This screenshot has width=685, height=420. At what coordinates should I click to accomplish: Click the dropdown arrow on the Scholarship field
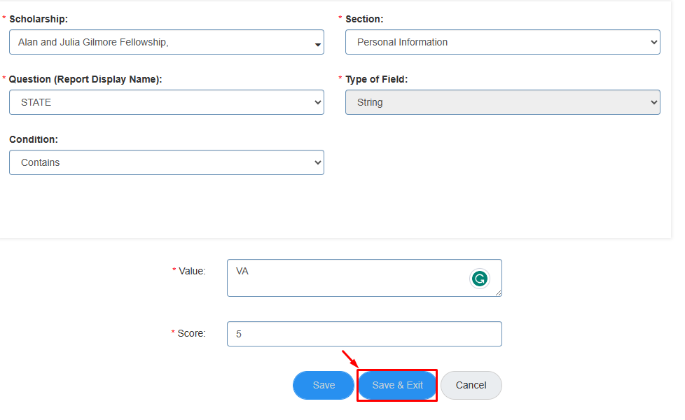tap(317, 42)
